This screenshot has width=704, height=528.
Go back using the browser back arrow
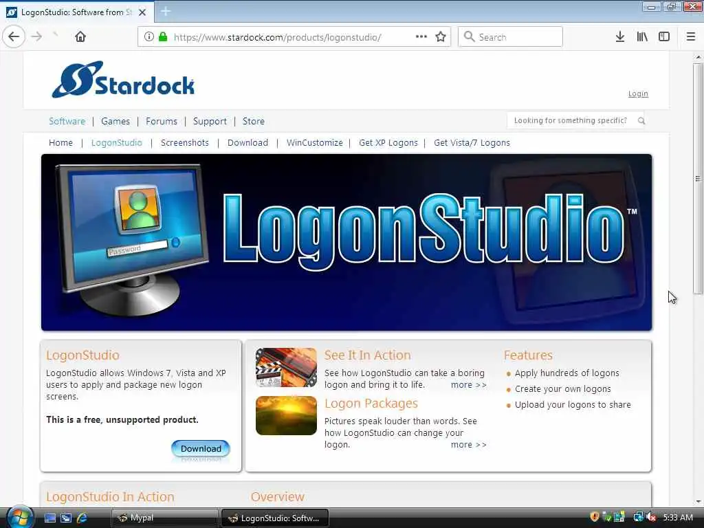pos(14,36)
